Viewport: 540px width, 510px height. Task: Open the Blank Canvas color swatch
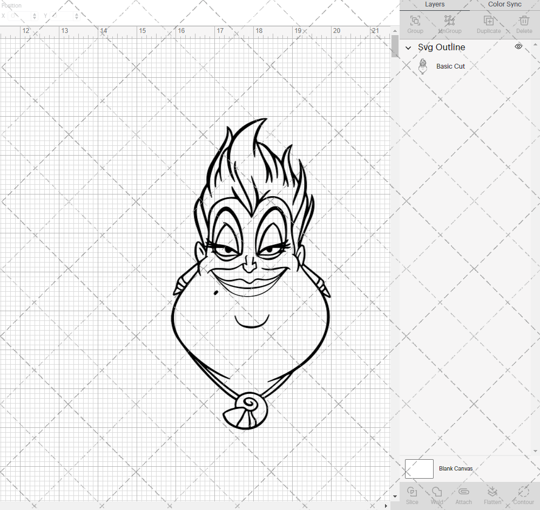(419, 468)
